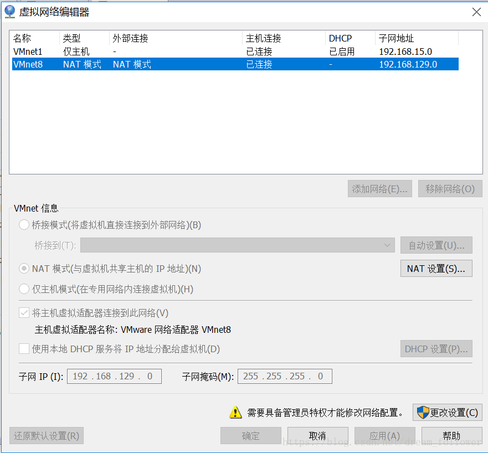This screenshot has height=453, width=488.
Task: Click 应用(A) button
Action: (x=384, y=436)
